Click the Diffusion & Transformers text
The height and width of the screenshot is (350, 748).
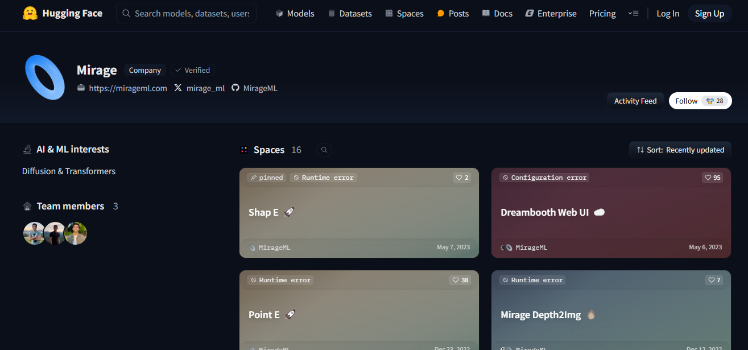click(x=69, y=171)
